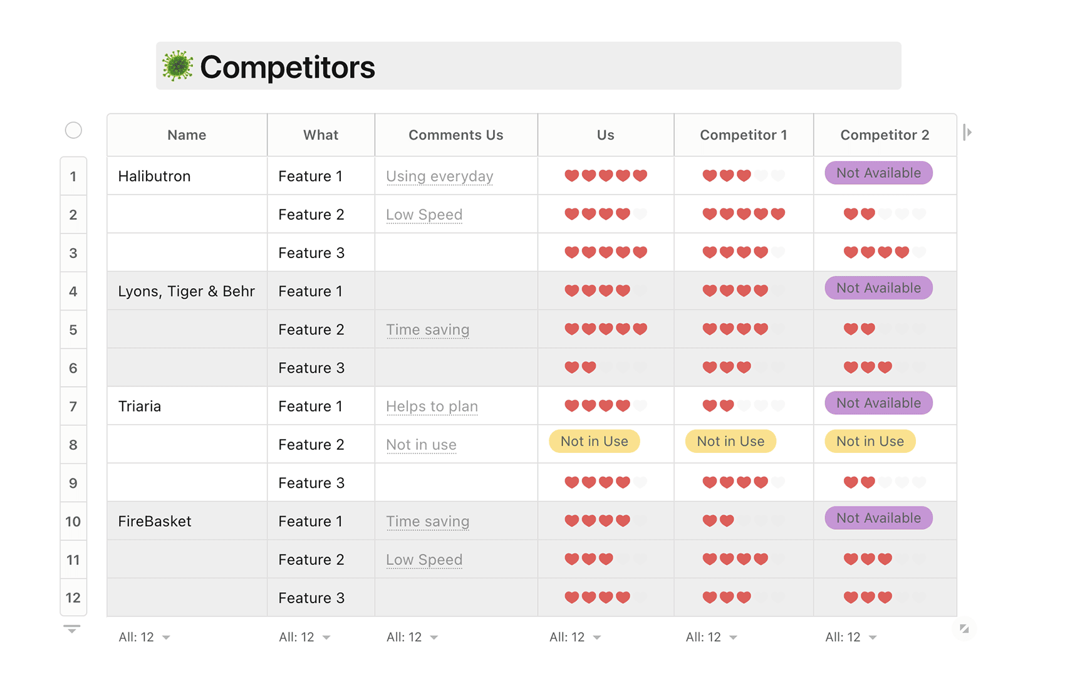This screenshot has height=689, width=1065.
Task: Expand the All: 12 summary under Us
Action: pyautogui.click(x=574, y=637)
